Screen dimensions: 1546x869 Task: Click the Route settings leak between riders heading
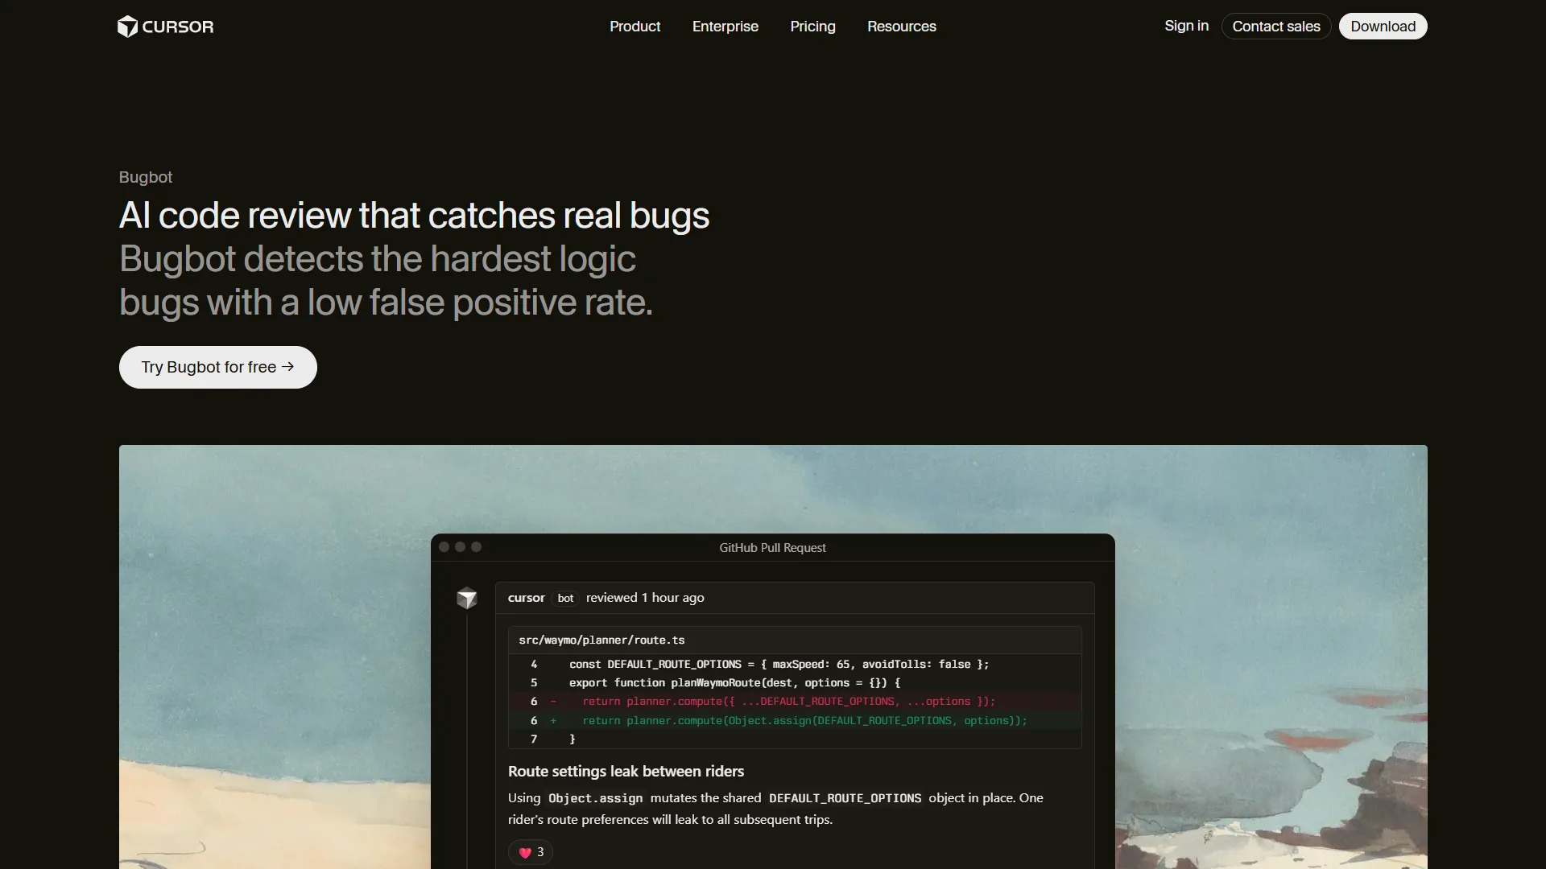626,772
